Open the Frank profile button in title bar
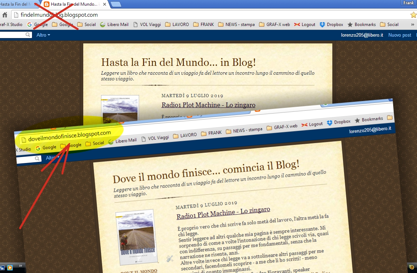417x273 pixels. click(409, 2)
